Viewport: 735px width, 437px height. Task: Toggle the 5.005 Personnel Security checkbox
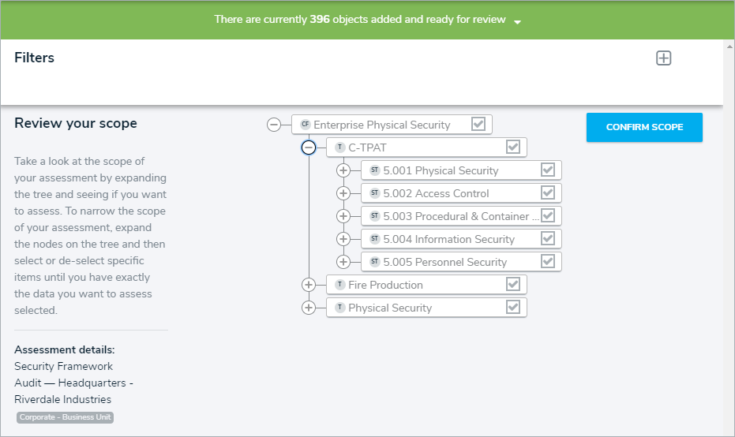(548, 261)
